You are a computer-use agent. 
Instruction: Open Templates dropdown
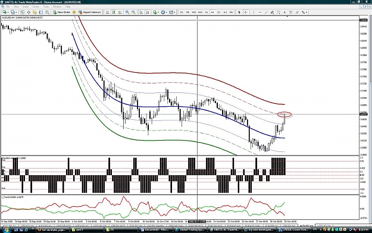(x=172, y=12)
